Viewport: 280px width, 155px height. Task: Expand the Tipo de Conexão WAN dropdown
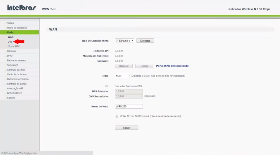tap(124, 41)
